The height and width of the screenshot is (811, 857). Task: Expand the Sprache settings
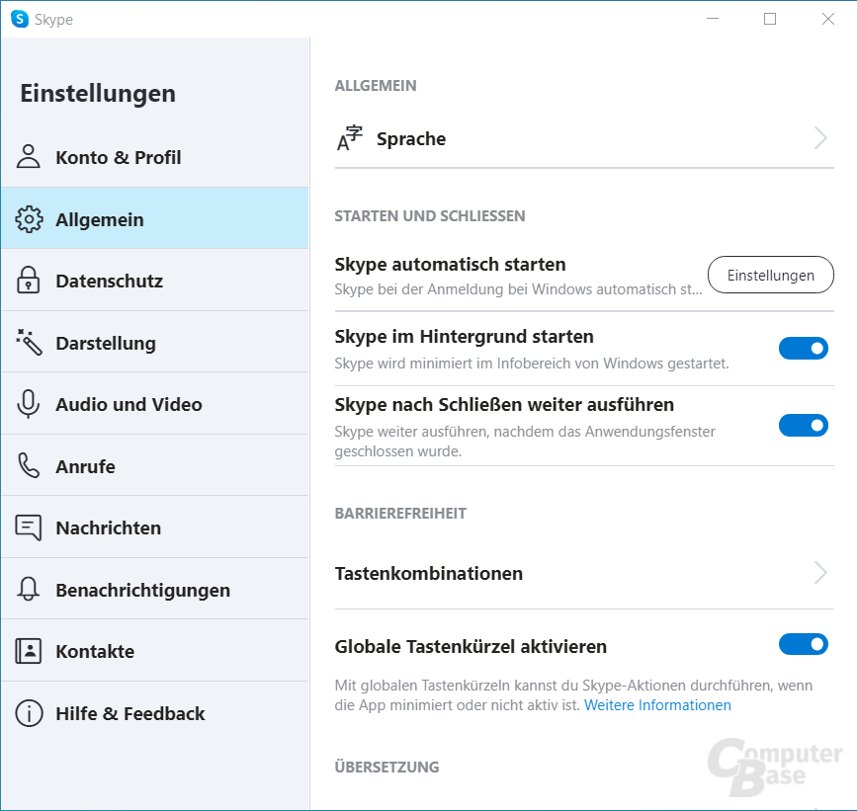tap(819, 138)
